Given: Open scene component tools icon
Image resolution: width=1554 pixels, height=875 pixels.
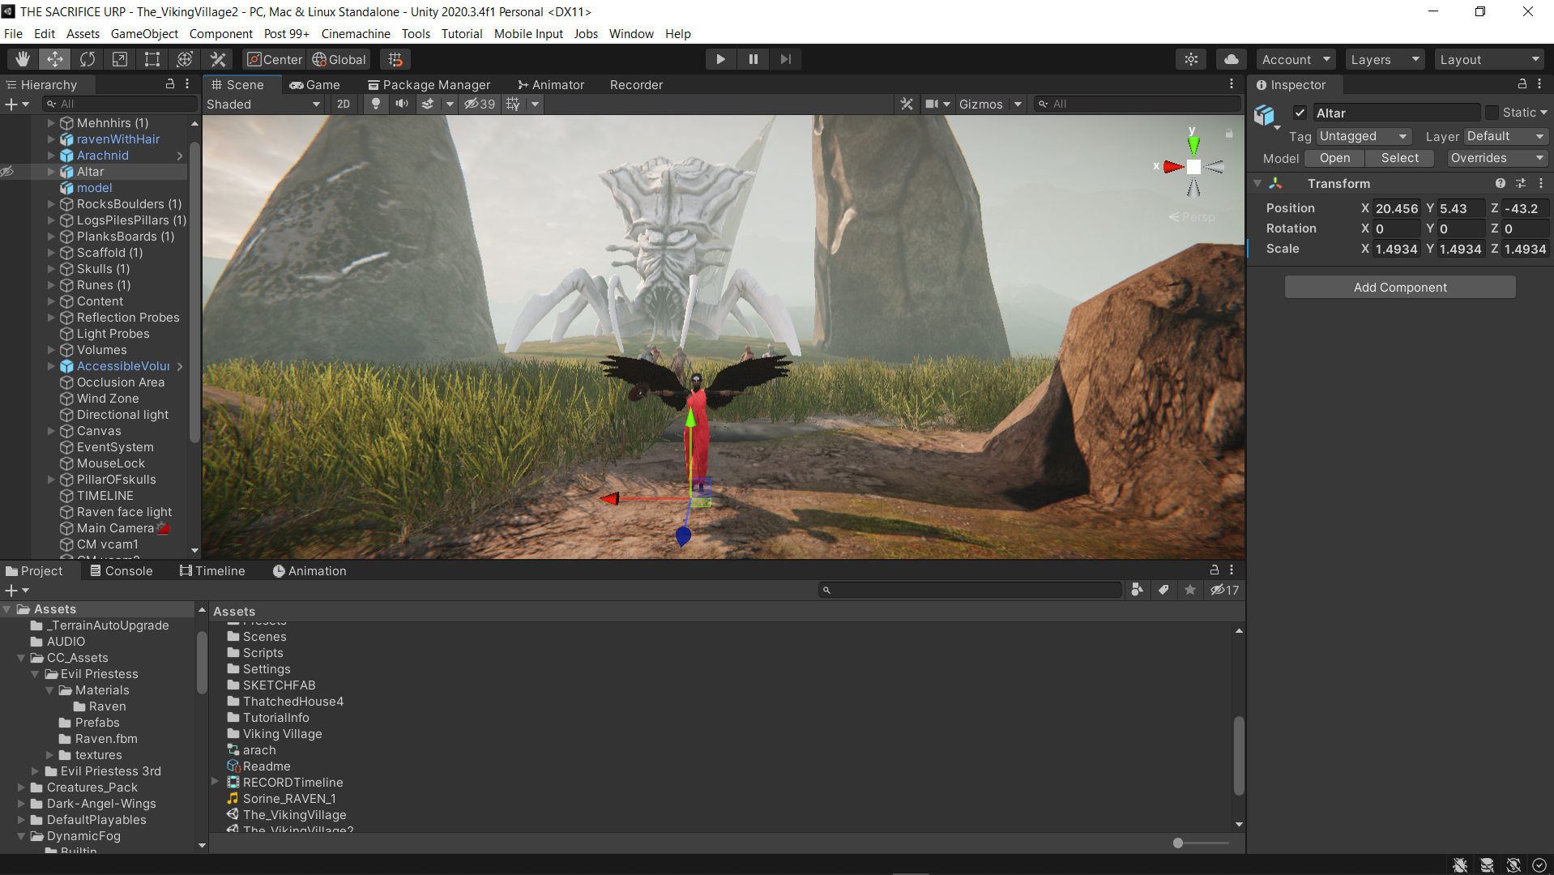Looking at the screenshot, I should click(907, 104).
